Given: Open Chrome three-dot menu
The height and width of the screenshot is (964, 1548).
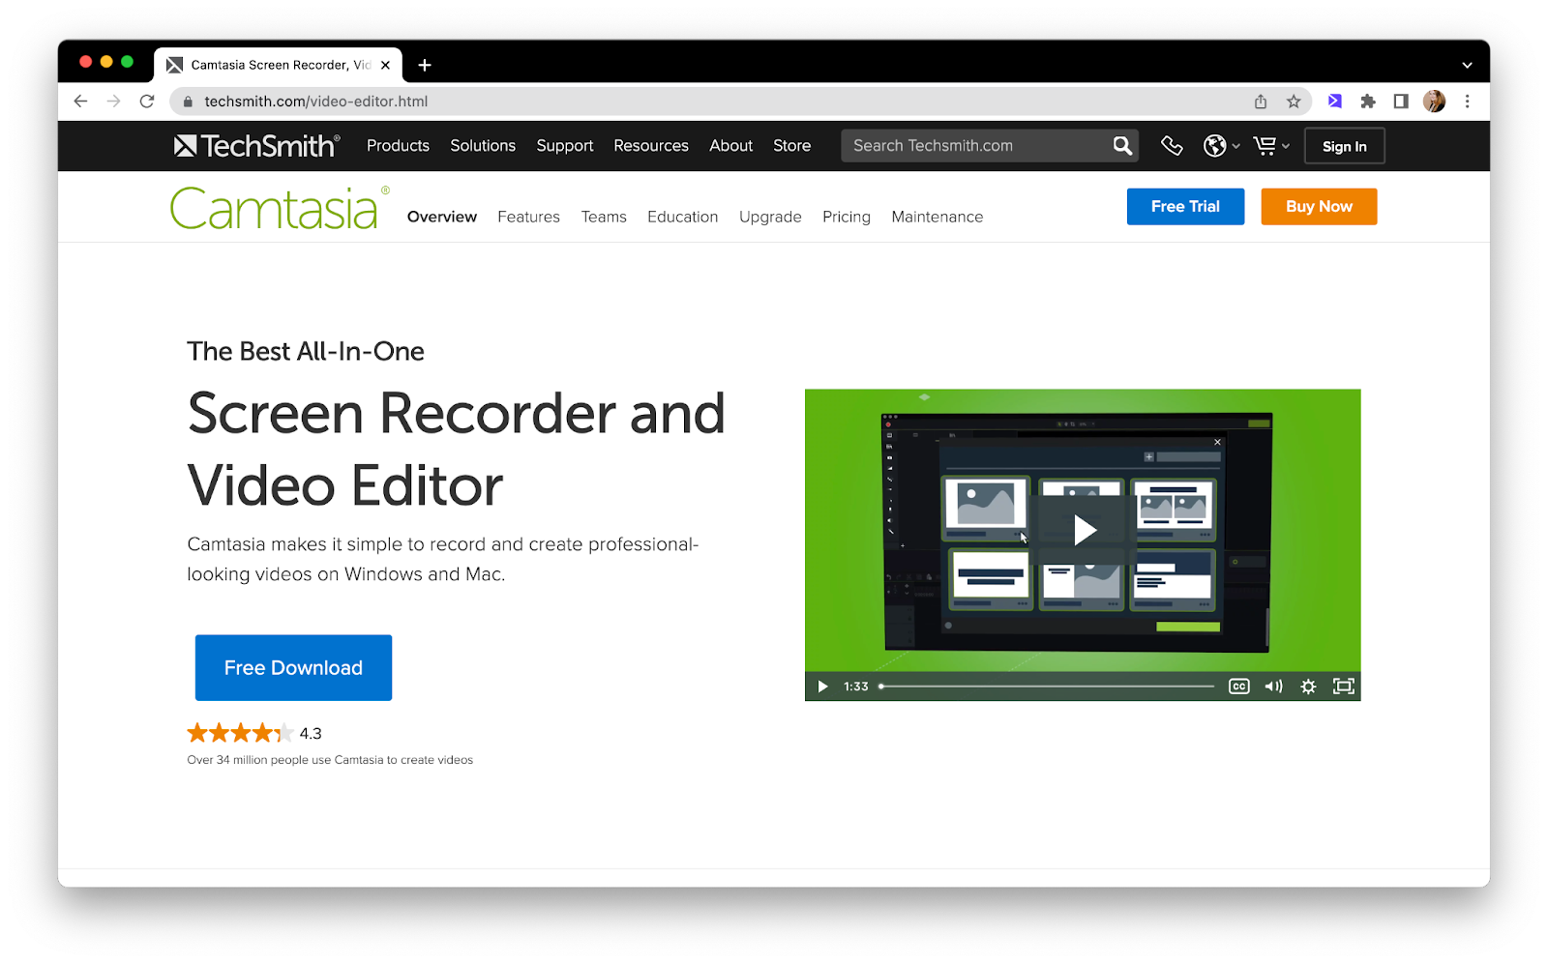Looking at the screenshot, I should 1468,102.
